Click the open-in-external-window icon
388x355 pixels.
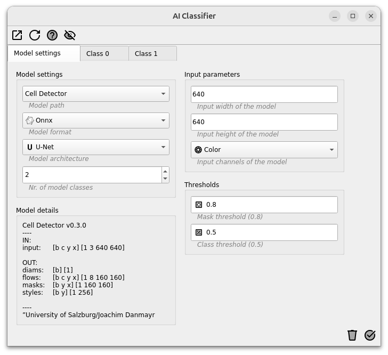[x=17, y=35]
